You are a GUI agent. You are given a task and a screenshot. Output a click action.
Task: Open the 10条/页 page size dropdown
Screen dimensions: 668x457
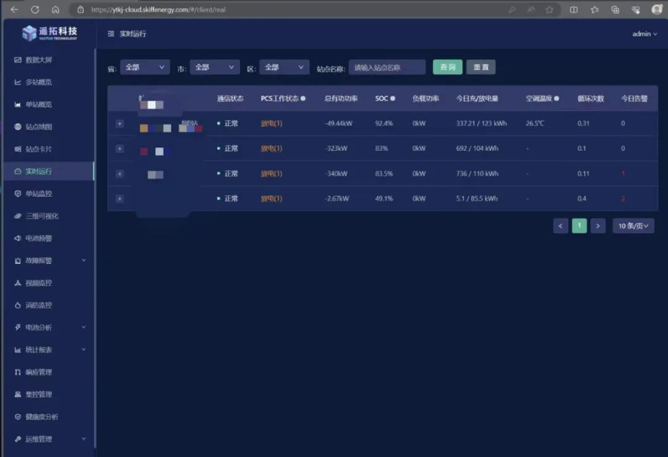pos(633,226)
